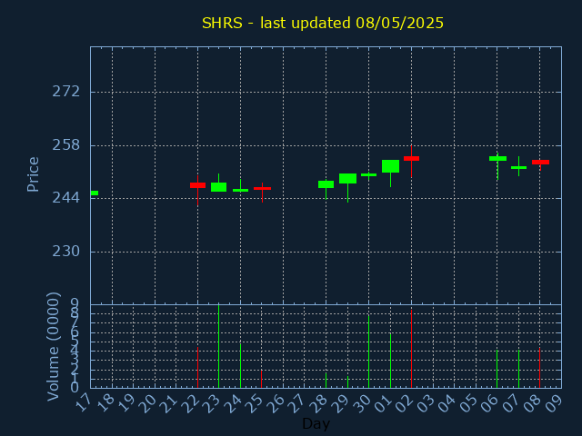582x436 pixels.
Task: Click the day 26 x-axis label
Action: (276, 403)
